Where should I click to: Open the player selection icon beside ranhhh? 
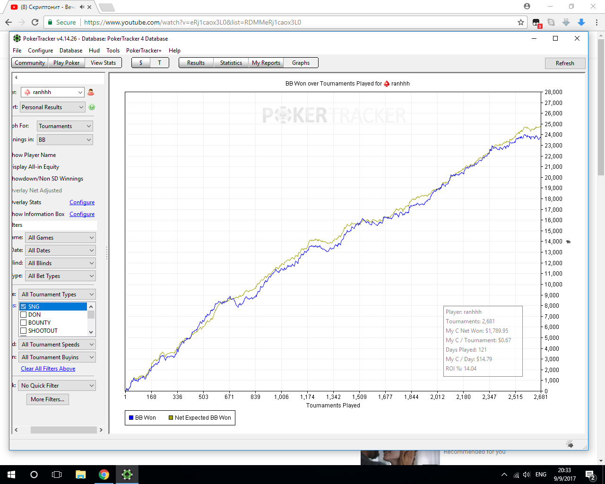(91, 92)
